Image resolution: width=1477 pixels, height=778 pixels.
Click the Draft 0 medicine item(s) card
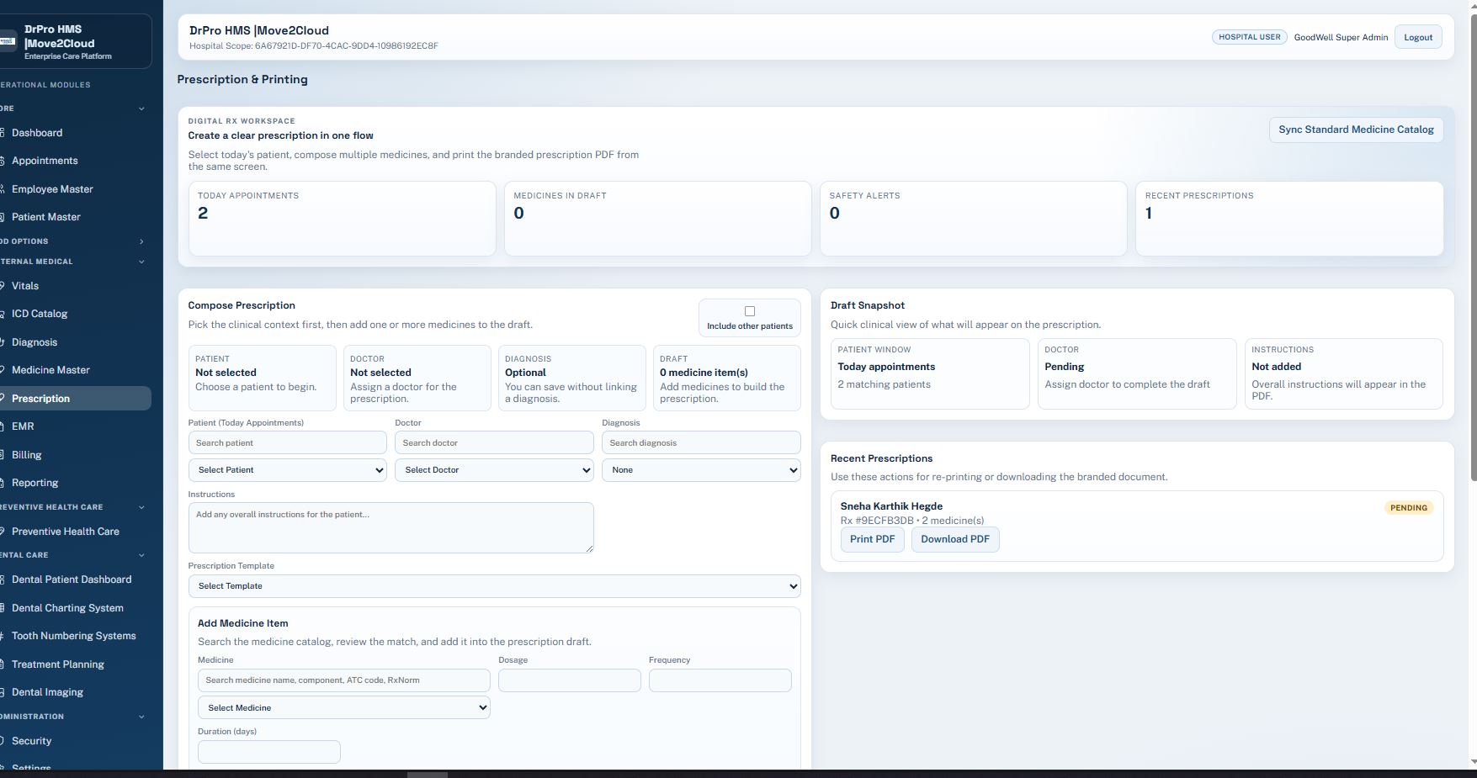(727, 378)
